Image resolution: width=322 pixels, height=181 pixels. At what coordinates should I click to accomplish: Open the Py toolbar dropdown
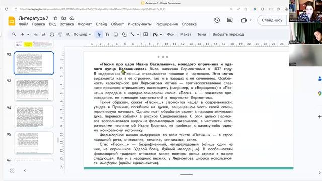[157, 35]
